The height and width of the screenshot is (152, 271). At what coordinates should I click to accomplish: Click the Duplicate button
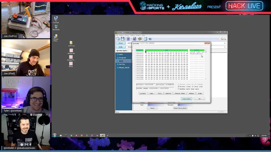coord(187,99)
